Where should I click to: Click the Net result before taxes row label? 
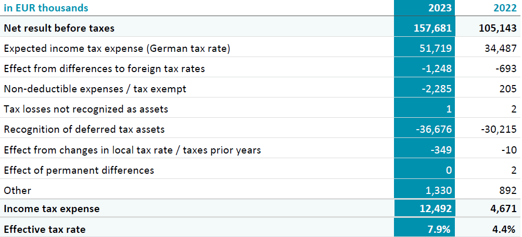click(59, 28)
